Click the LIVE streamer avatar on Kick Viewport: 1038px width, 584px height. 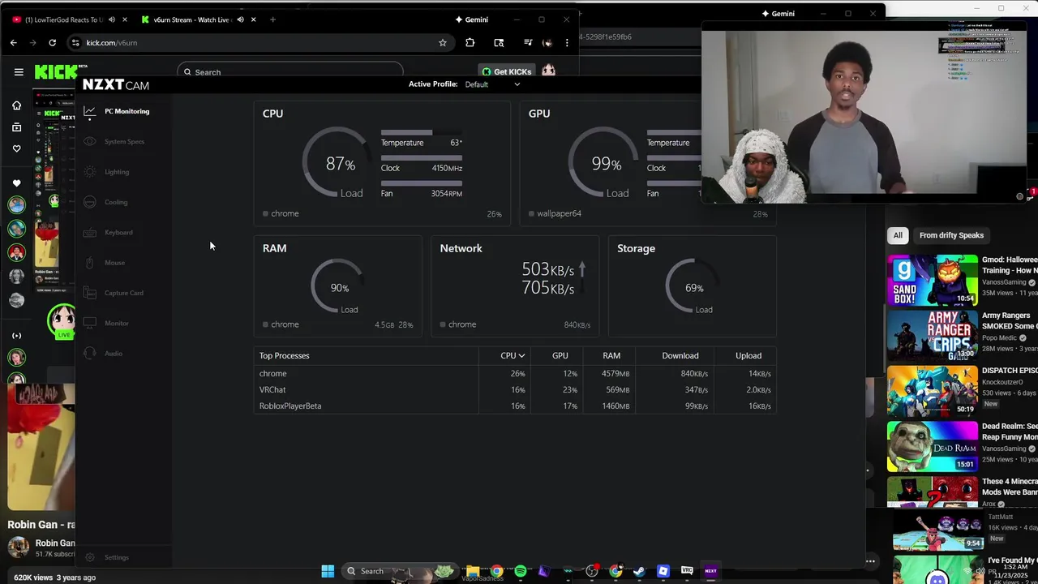(x=62, y=320)
